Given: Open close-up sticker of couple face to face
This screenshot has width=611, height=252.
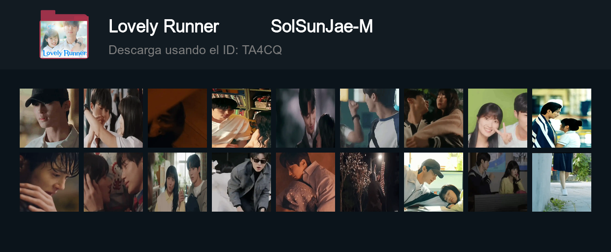Looking at the screenshot, I should (x=113, y=182).
